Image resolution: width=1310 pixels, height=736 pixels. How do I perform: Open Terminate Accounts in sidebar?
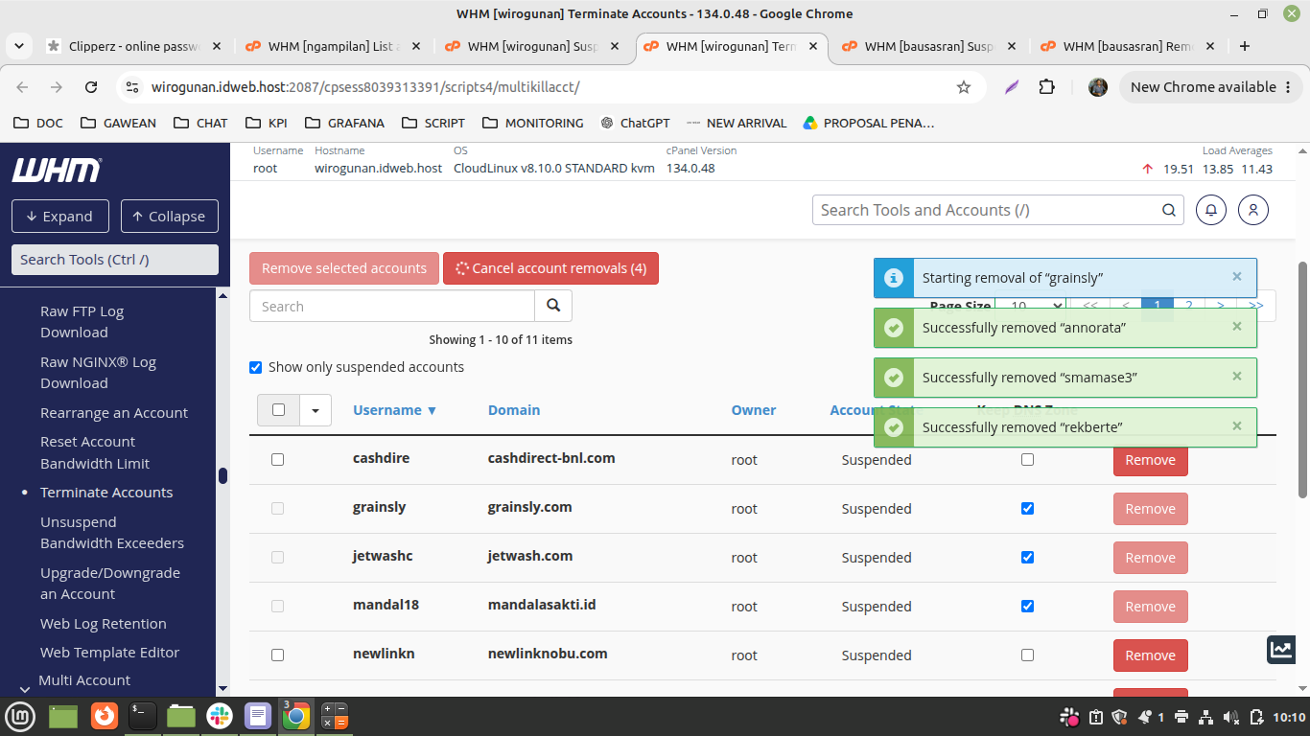point(106,492)
